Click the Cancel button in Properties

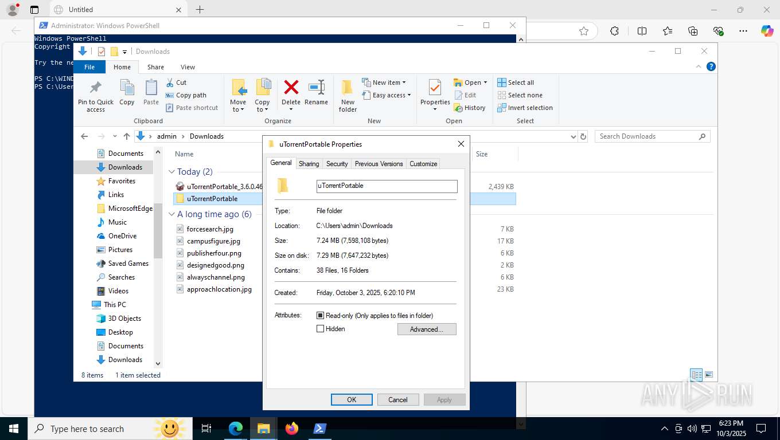(x=397, y=400)
